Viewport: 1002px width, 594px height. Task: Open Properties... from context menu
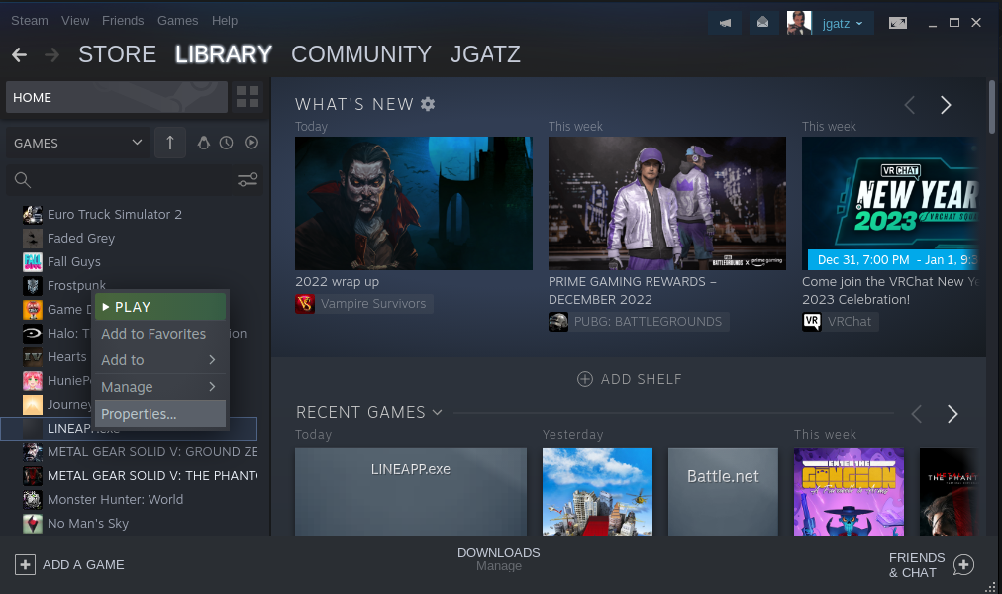coord(160,413)
